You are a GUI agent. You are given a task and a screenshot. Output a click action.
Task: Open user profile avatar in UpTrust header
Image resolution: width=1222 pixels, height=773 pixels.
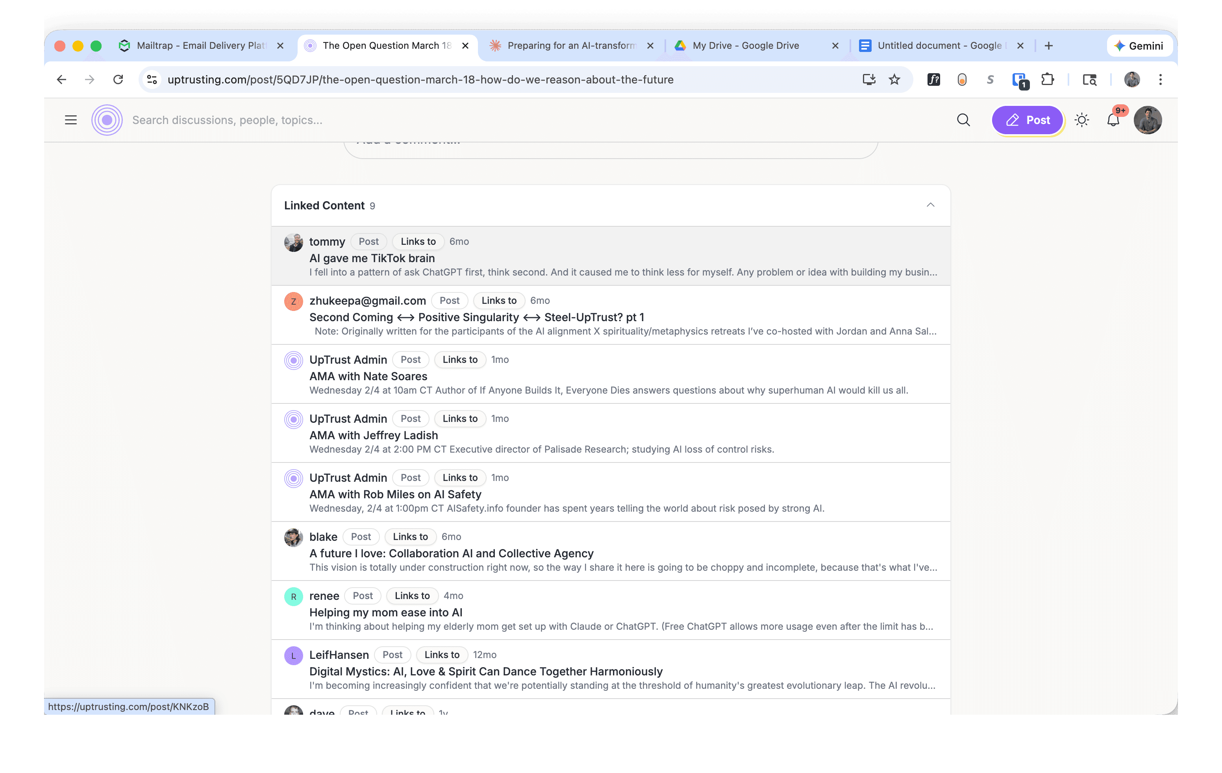click(1148, 120)
